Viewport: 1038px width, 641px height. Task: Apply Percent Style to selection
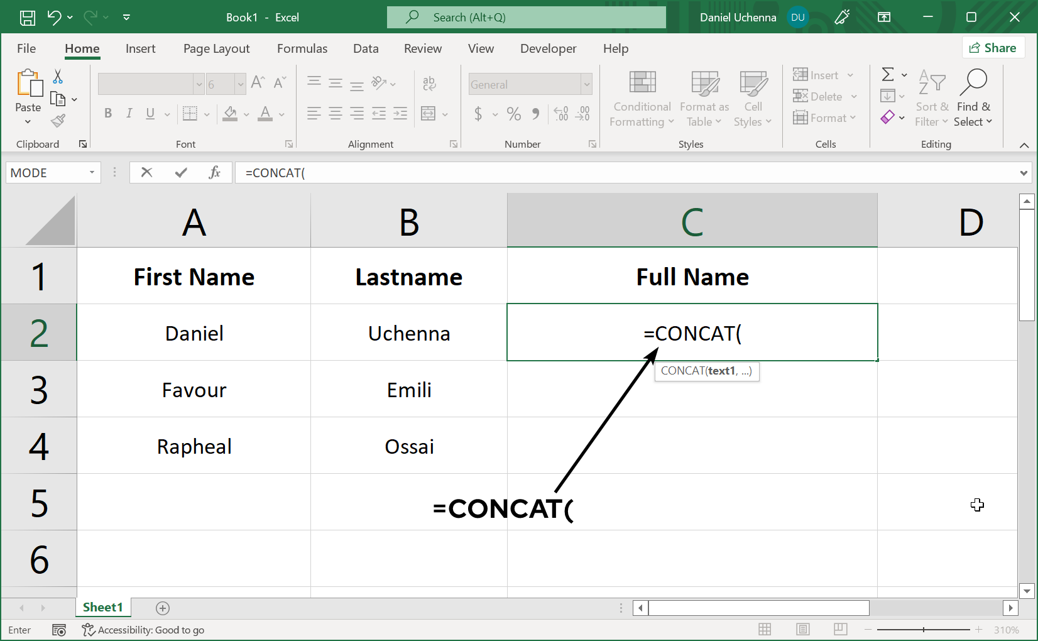(513, 114)
